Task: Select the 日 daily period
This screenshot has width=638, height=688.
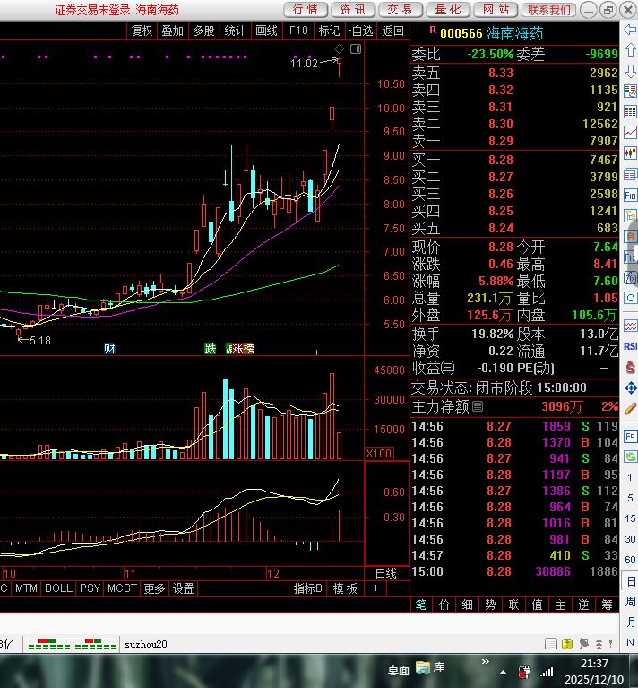Action: click(x=630, y=581)
